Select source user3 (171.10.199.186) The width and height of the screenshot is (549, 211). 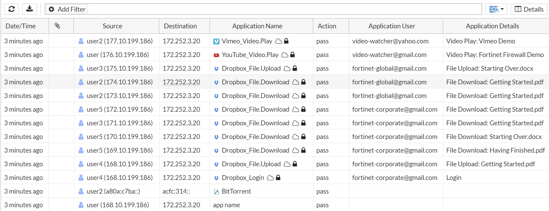120,123
